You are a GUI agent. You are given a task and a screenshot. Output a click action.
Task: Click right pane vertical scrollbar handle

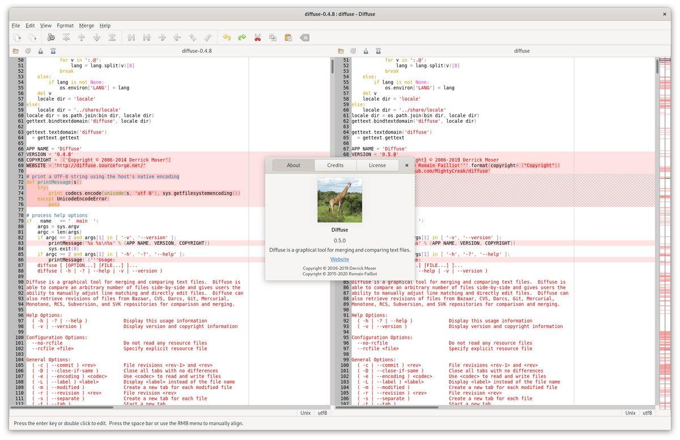[657, 67]
